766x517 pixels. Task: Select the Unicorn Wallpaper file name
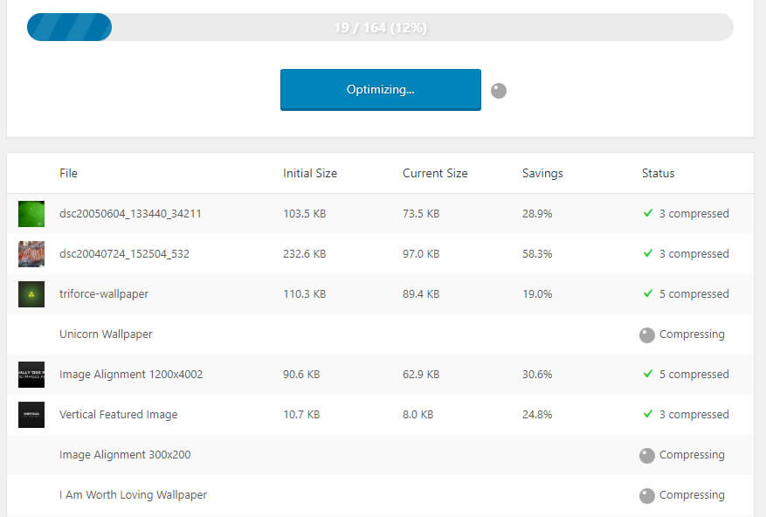pyautogui.click(x=106, y=334)
